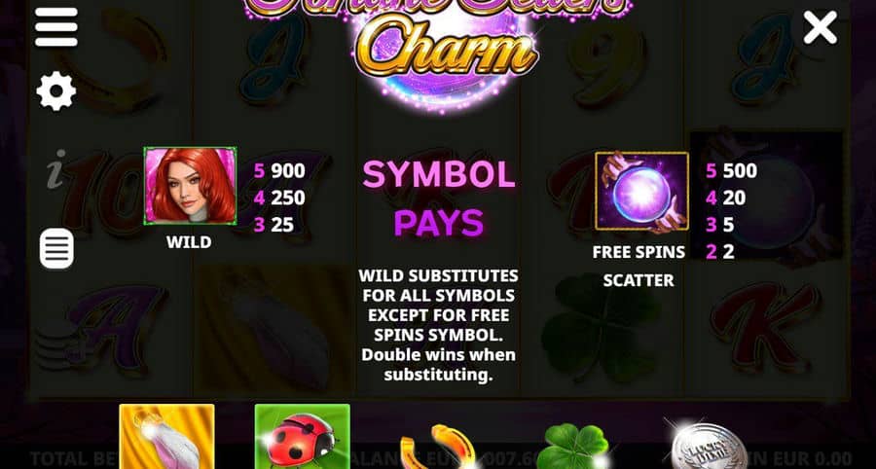Click the wild substitutes description text
This screenshot has height=469, width=876.
439,325
